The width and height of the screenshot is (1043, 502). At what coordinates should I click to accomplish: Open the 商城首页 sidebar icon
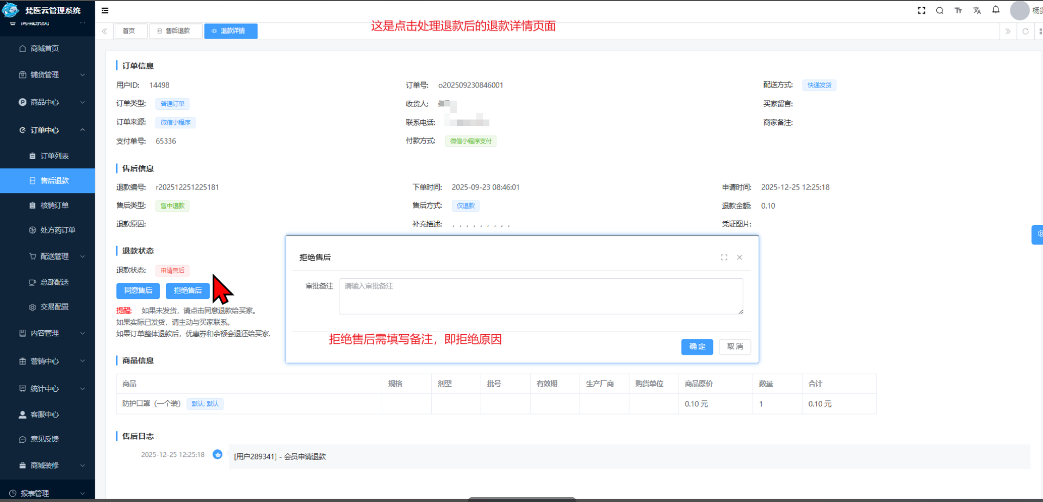tap(22, 48)
